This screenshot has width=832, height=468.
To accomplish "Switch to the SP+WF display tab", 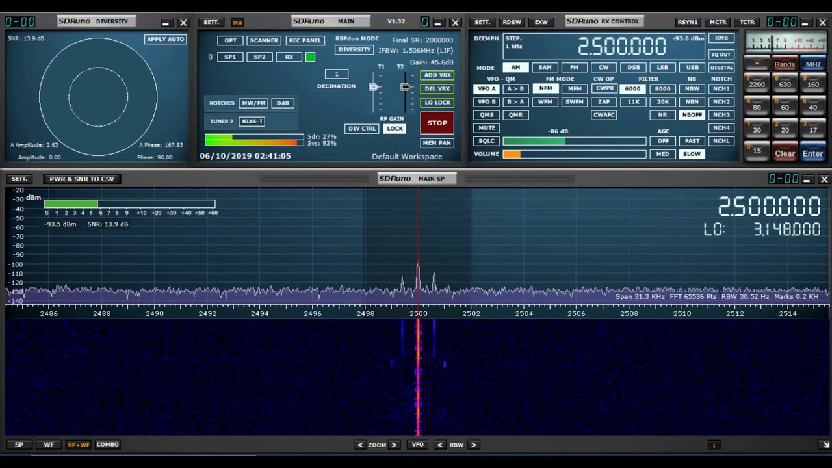I will pos(79,445).
